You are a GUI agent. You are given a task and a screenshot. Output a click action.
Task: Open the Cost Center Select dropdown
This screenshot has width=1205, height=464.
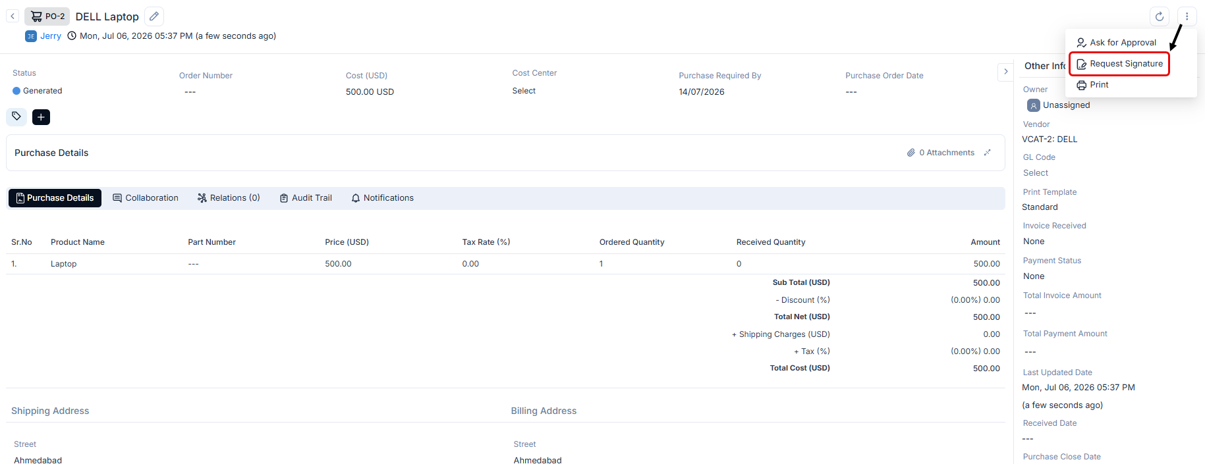coord(524,91)
